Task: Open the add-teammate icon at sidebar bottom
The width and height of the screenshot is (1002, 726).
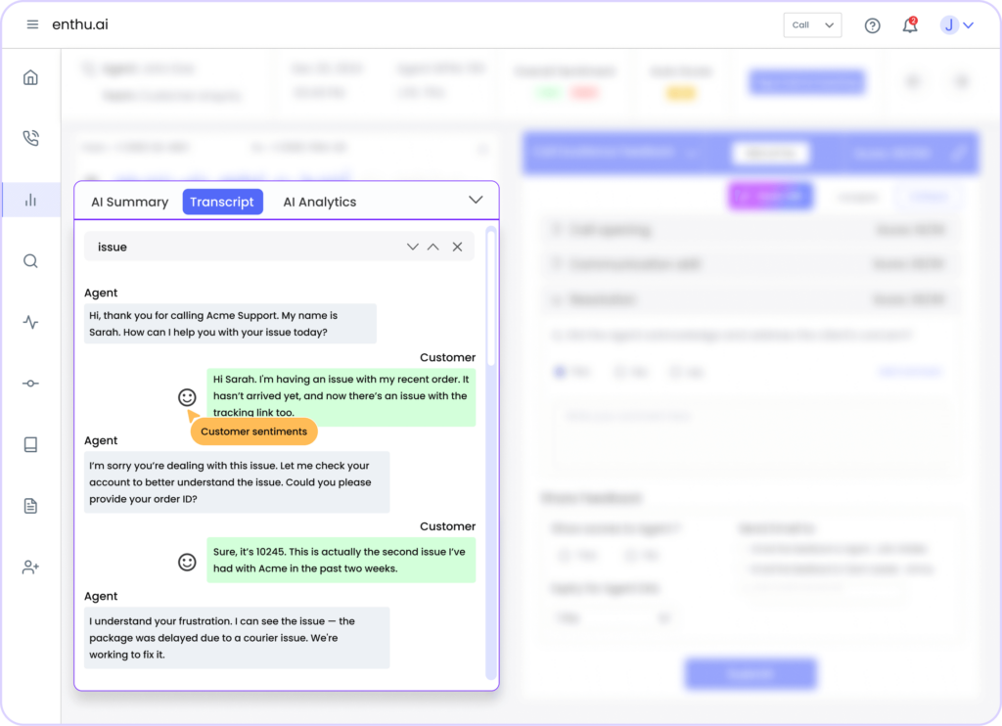Action: pos(30,567)
